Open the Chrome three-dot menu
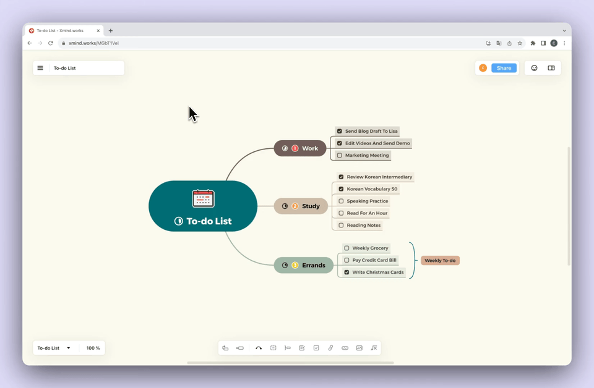Screen dimensions: 594x388 click(x=564, y=43)
